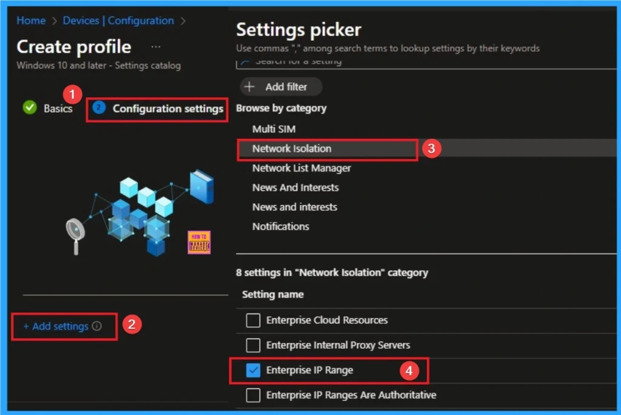621x415 pixels.
Task: Select the Multi SIM category
Action: (x=273, y=129)
